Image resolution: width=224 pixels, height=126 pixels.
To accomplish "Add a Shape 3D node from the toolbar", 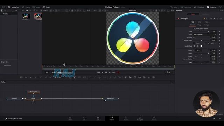I will 130,77.
